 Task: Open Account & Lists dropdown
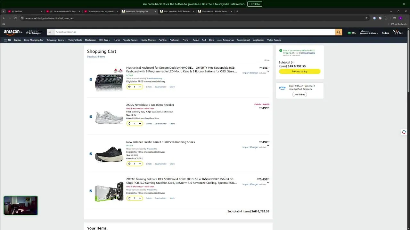click(368, 32)
